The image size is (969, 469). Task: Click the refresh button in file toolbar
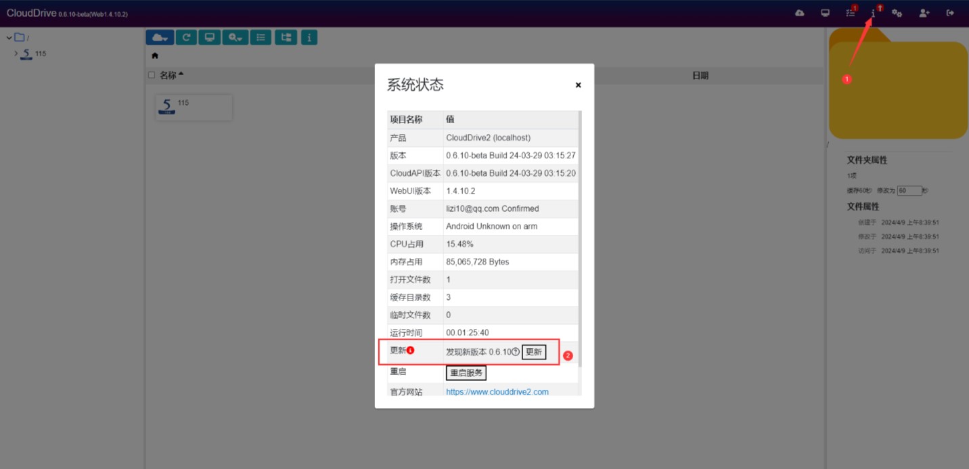186,37
